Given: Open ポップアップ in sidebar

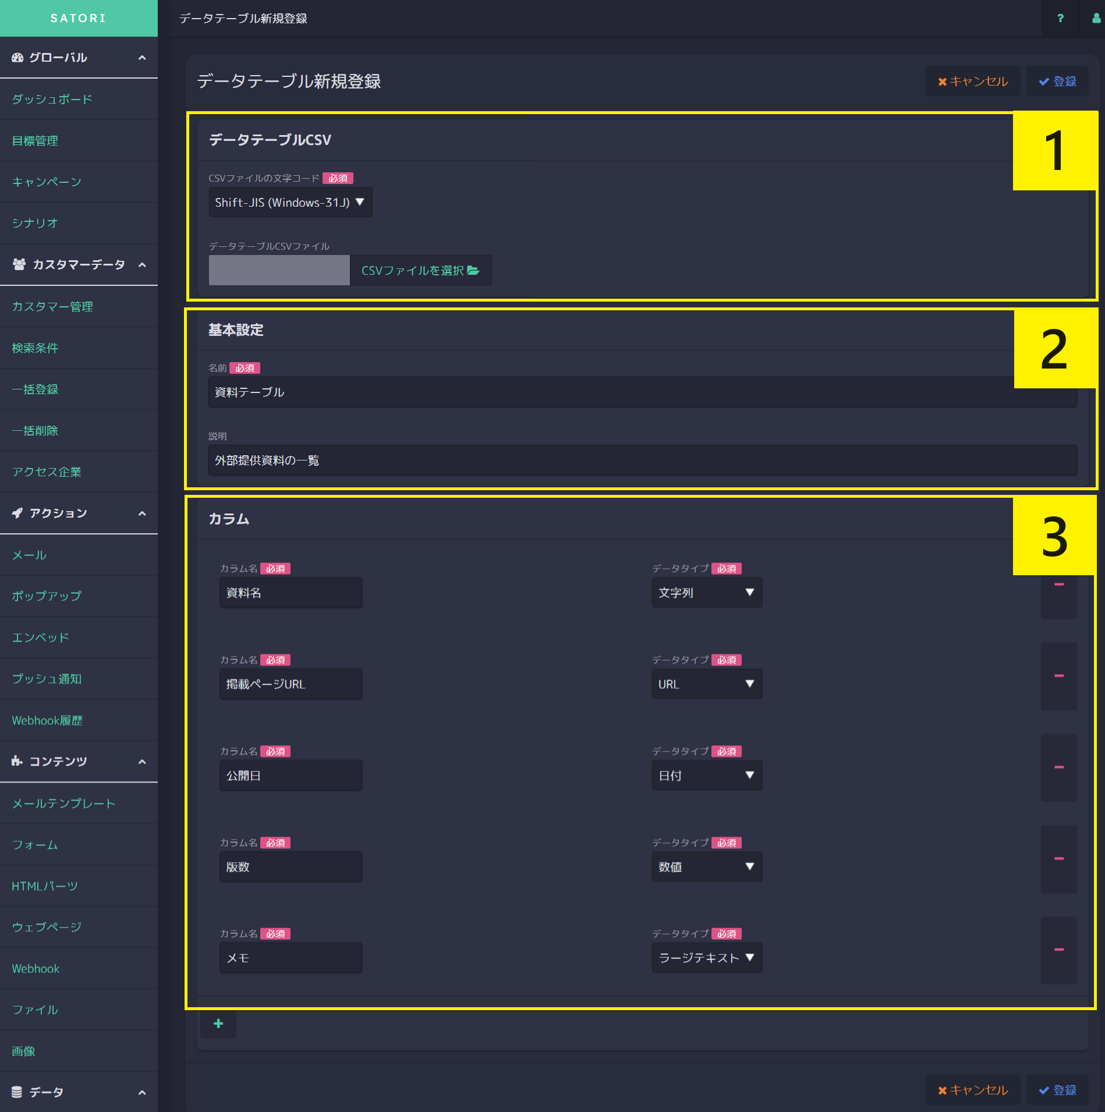Looking at the screenshot, I should (x=79, y=596).
